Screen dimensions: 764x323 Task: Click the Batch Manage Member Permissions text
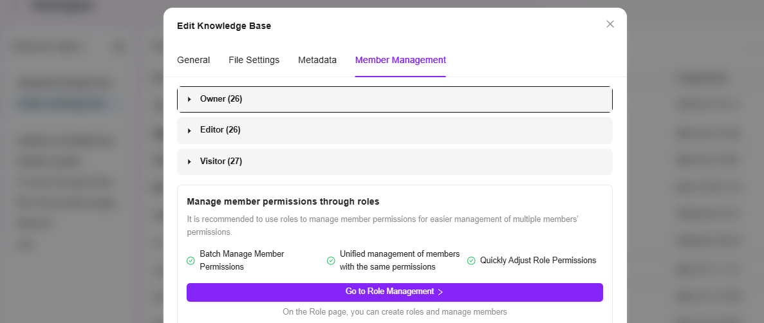pyautogui.click(x=241, y=261)
